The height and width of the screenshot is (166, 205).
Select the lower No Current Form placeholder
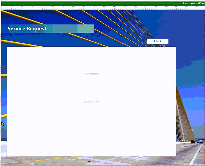click(x=91, y=101)
